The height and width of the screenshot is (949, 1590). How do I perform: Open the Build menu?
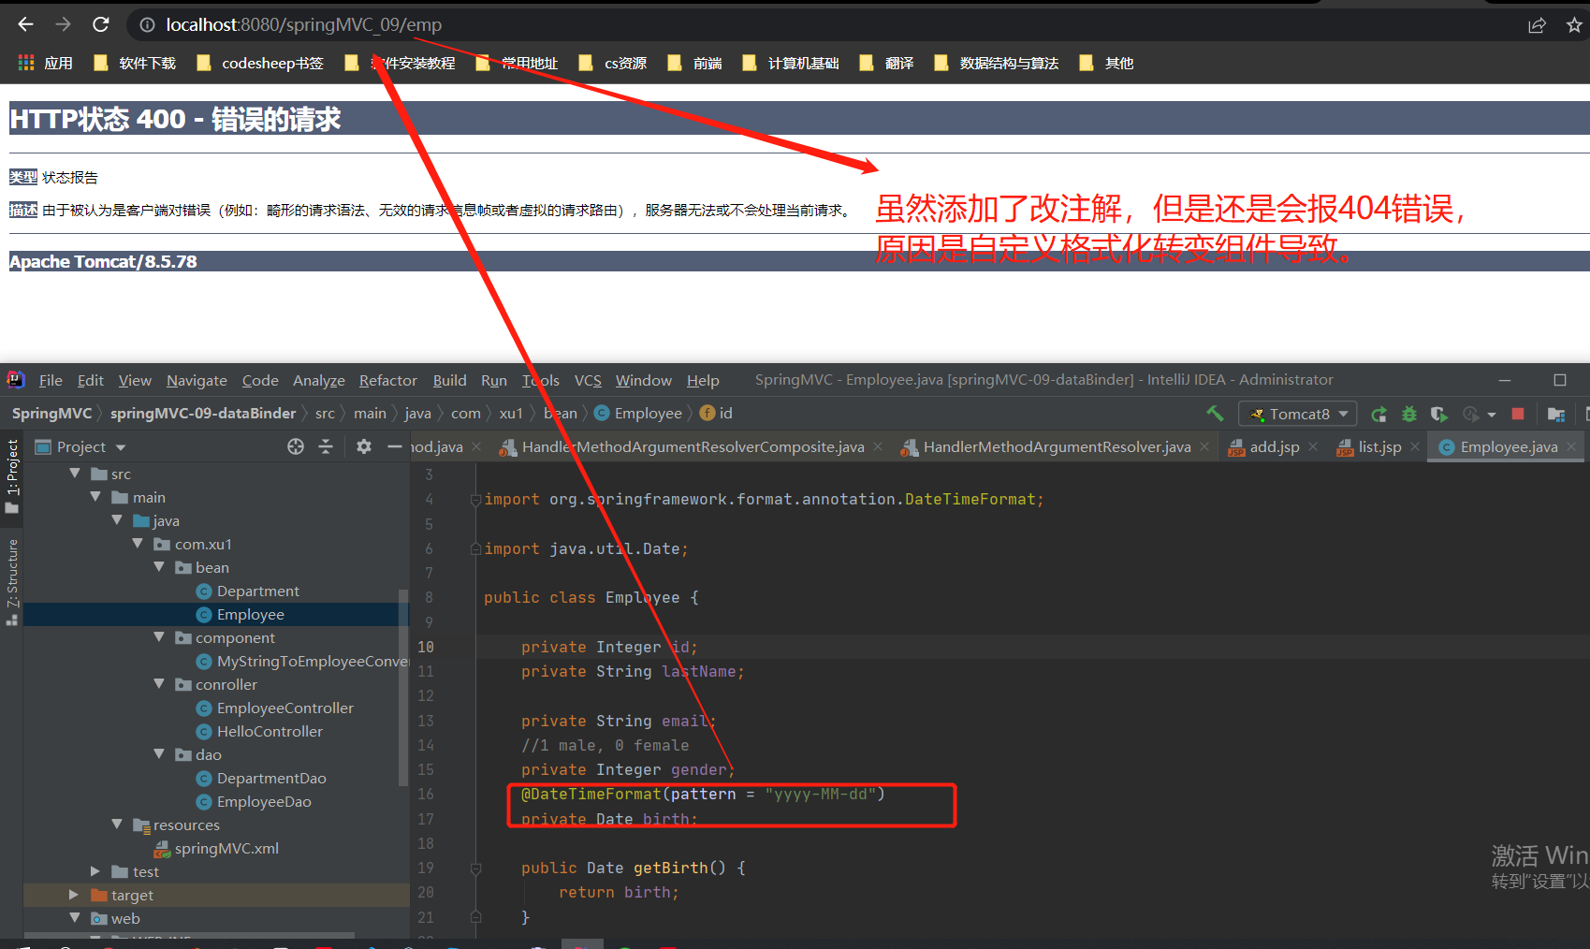pyautogui.click(x=449, y=380)
